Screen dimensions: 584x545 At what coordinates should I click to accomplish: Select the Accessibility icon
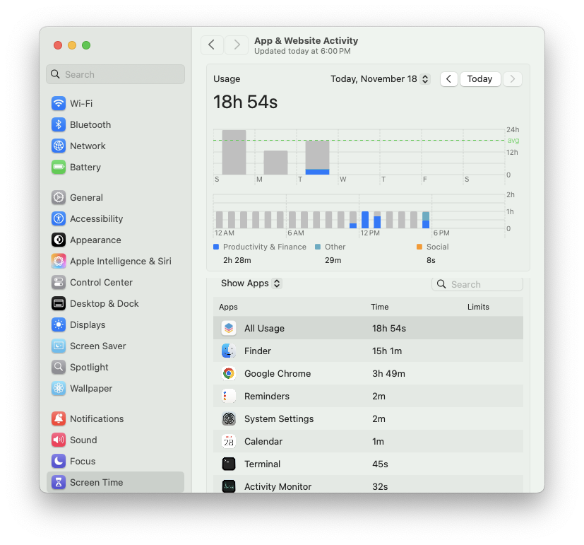click(x=59, y=218)
